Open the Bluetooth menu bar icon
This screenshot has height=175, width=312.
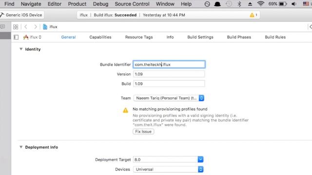(239, 4)
